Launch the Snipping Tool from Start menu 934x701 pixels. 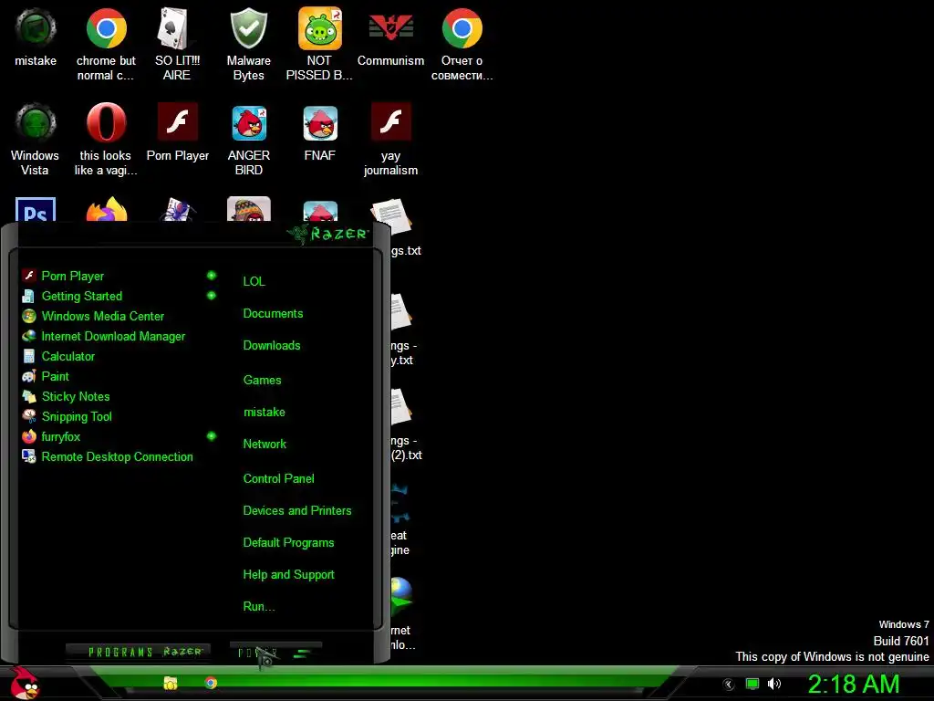pyautogui.click(x=77, y=416)
